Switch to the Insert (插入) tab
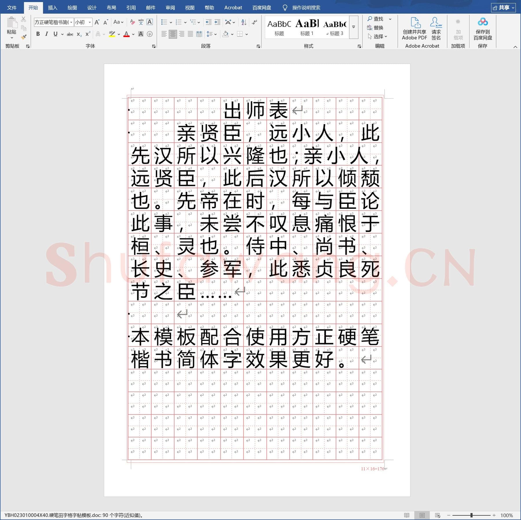 pos(52,8)
